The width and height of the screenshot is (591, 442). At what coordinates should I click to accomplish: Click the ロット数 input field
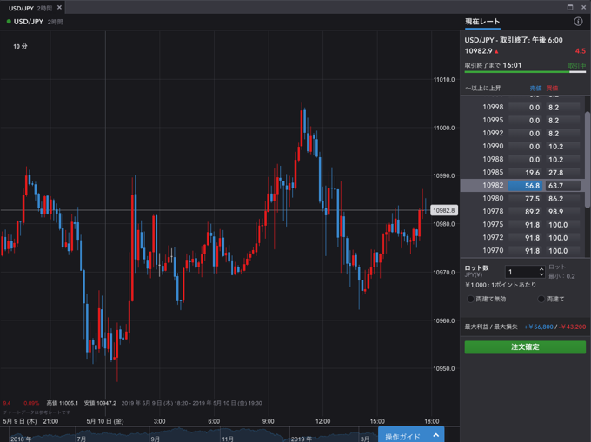point(522,272)
